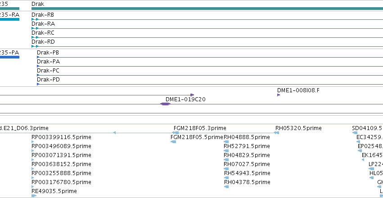
Task: Click the EK1645 EST arrow glyph
Action: 363,160
